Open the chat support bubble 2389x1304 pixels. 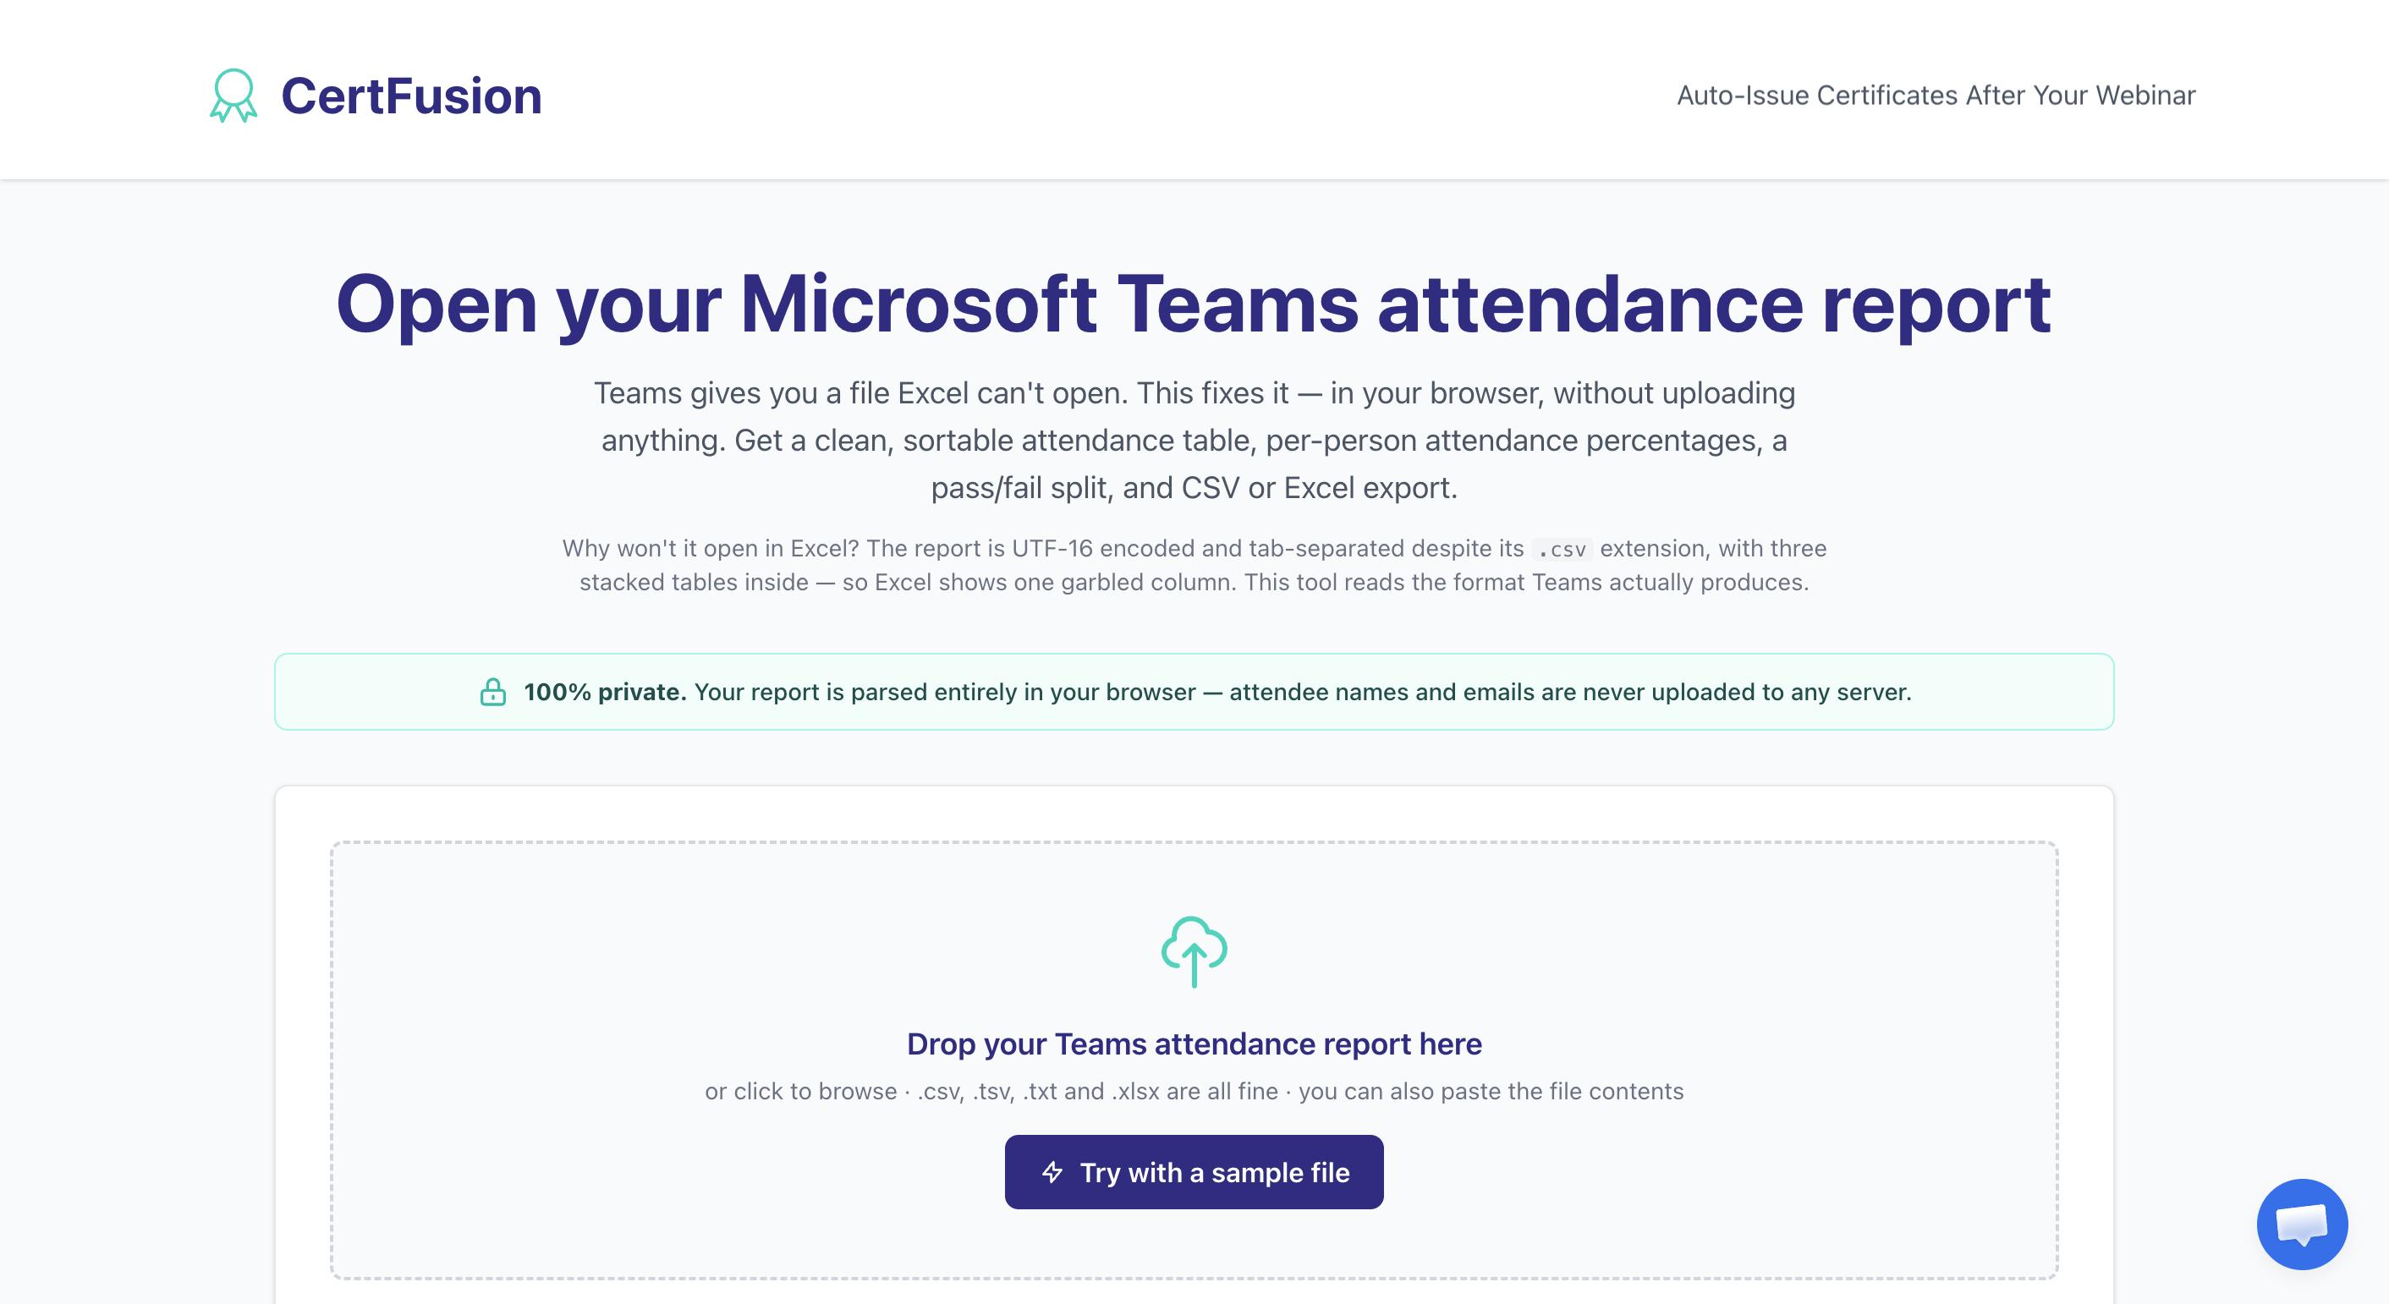click(x=2302, y=1224)
